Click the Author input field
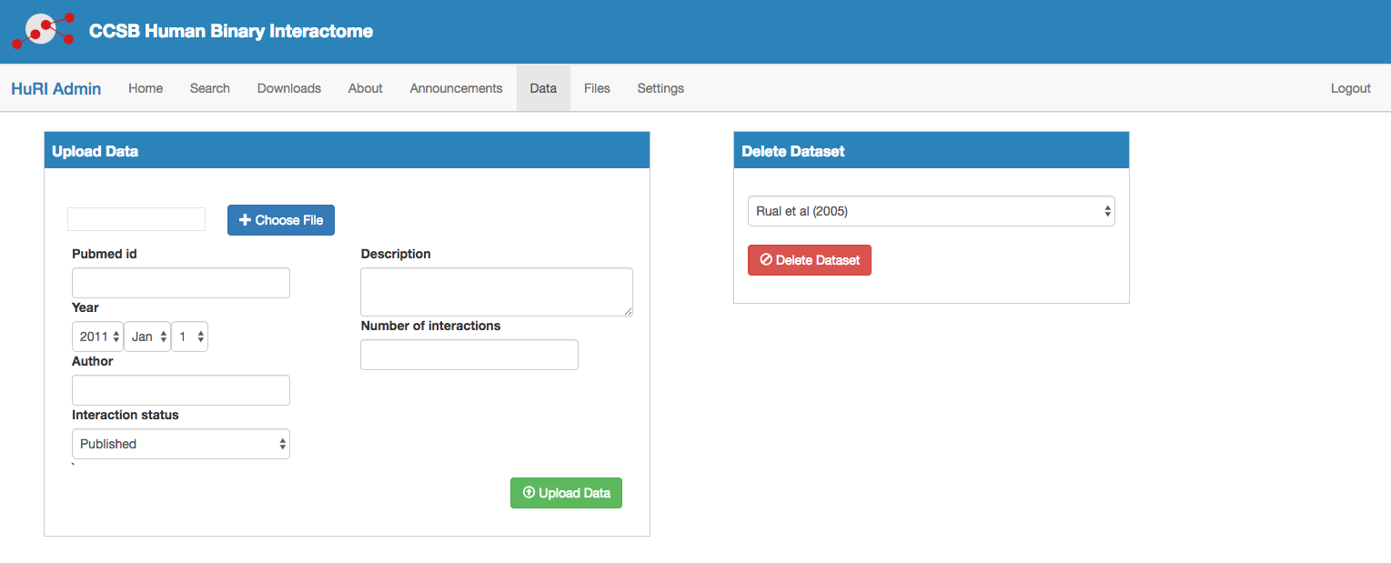 click(181, 390)
